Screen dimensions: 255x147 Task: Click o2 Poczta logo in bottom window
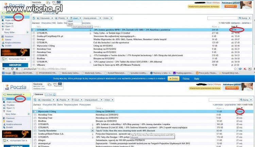pos(16,87)
